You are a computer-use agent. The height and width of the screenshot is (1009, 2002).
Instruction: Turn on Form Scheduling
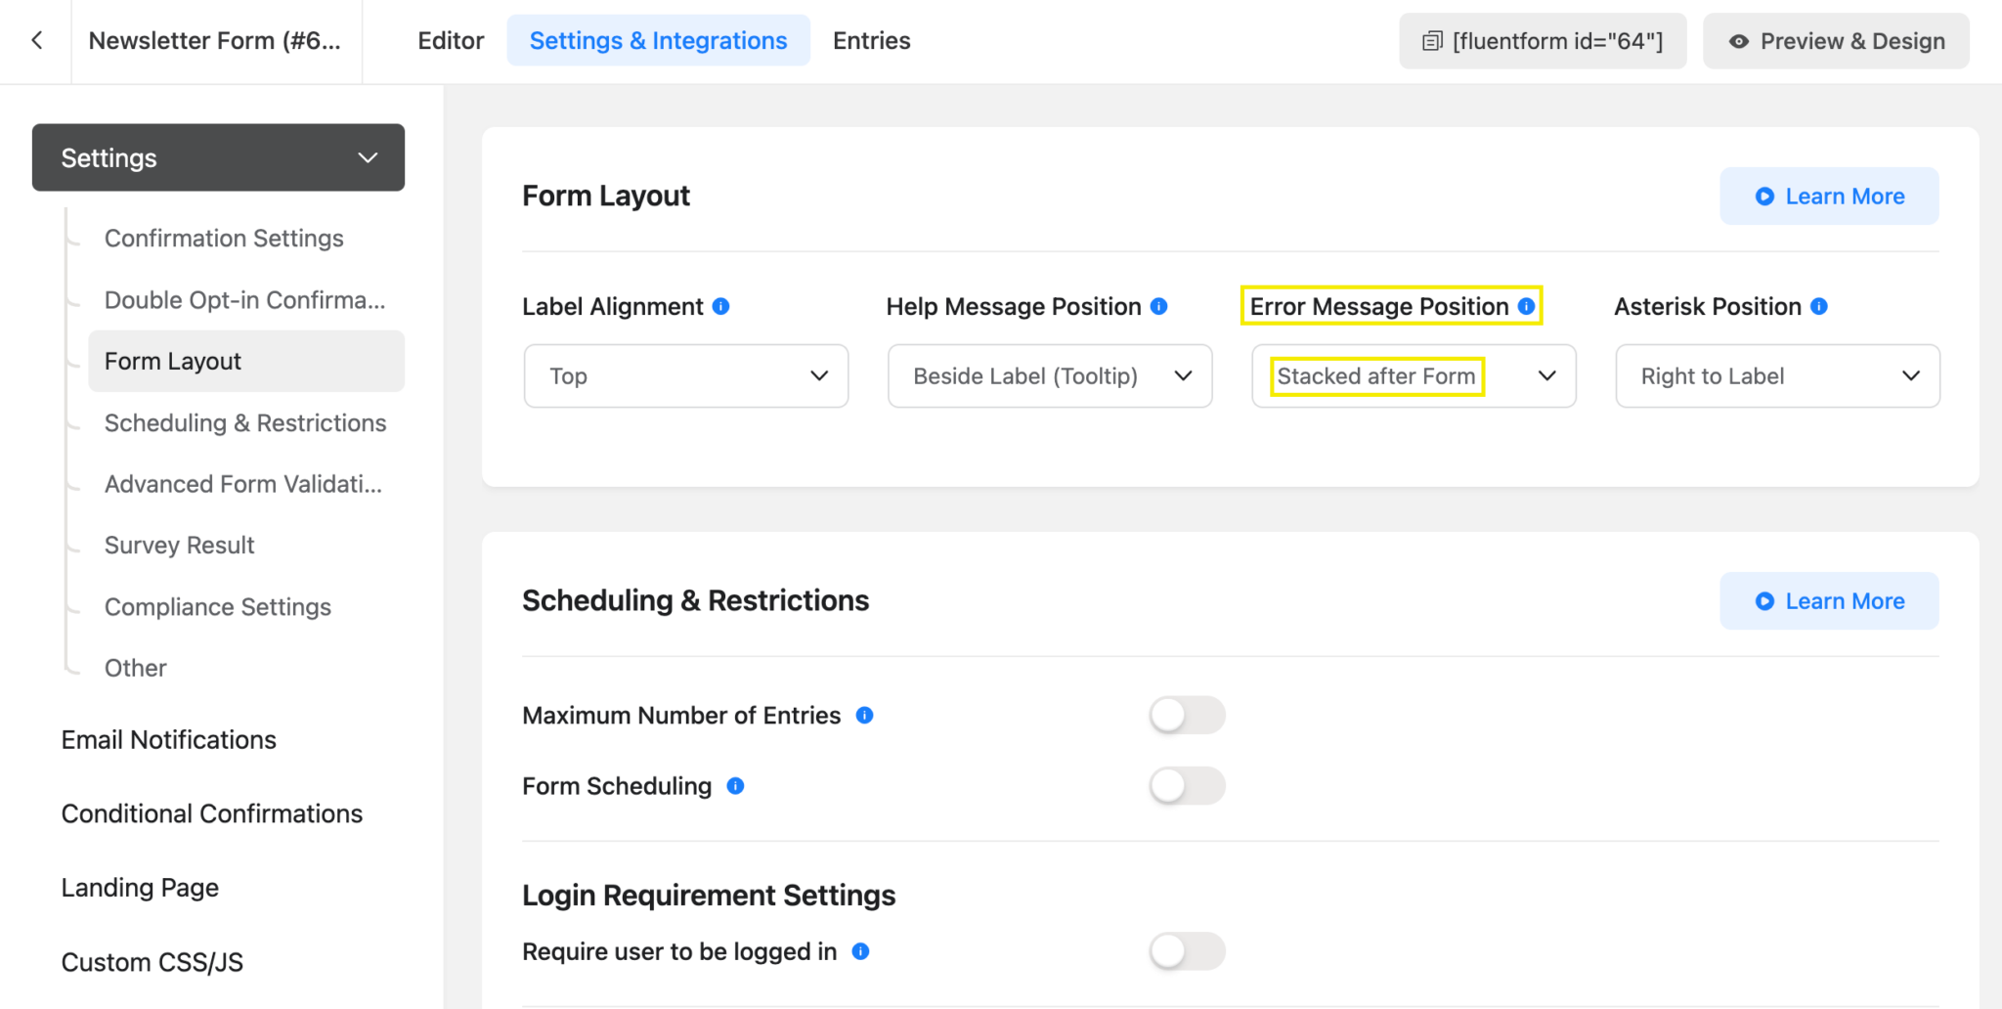[1187, 785]
